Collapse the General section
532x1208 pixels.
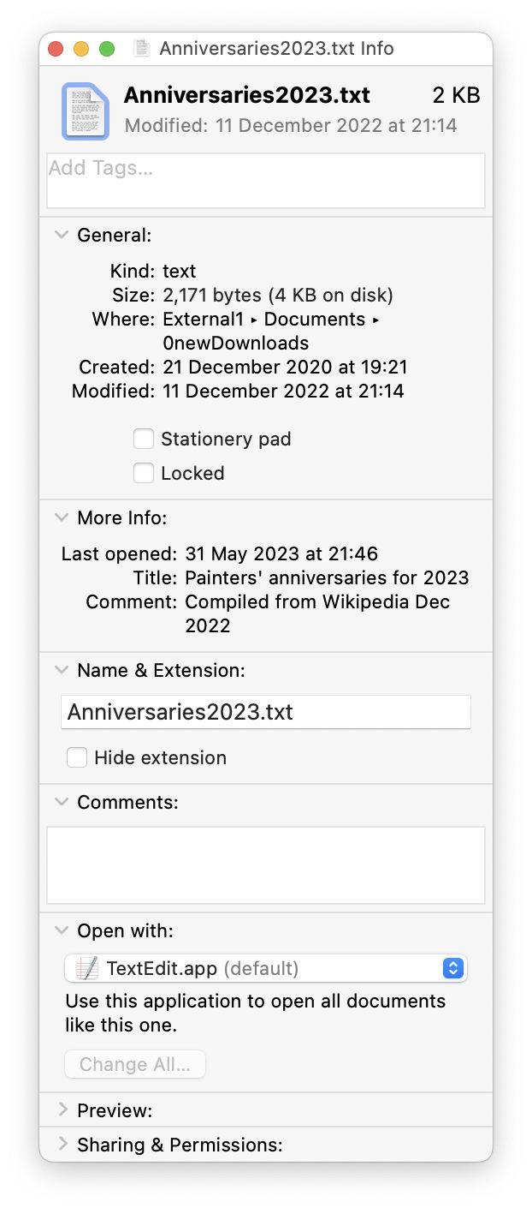point(62,235)
